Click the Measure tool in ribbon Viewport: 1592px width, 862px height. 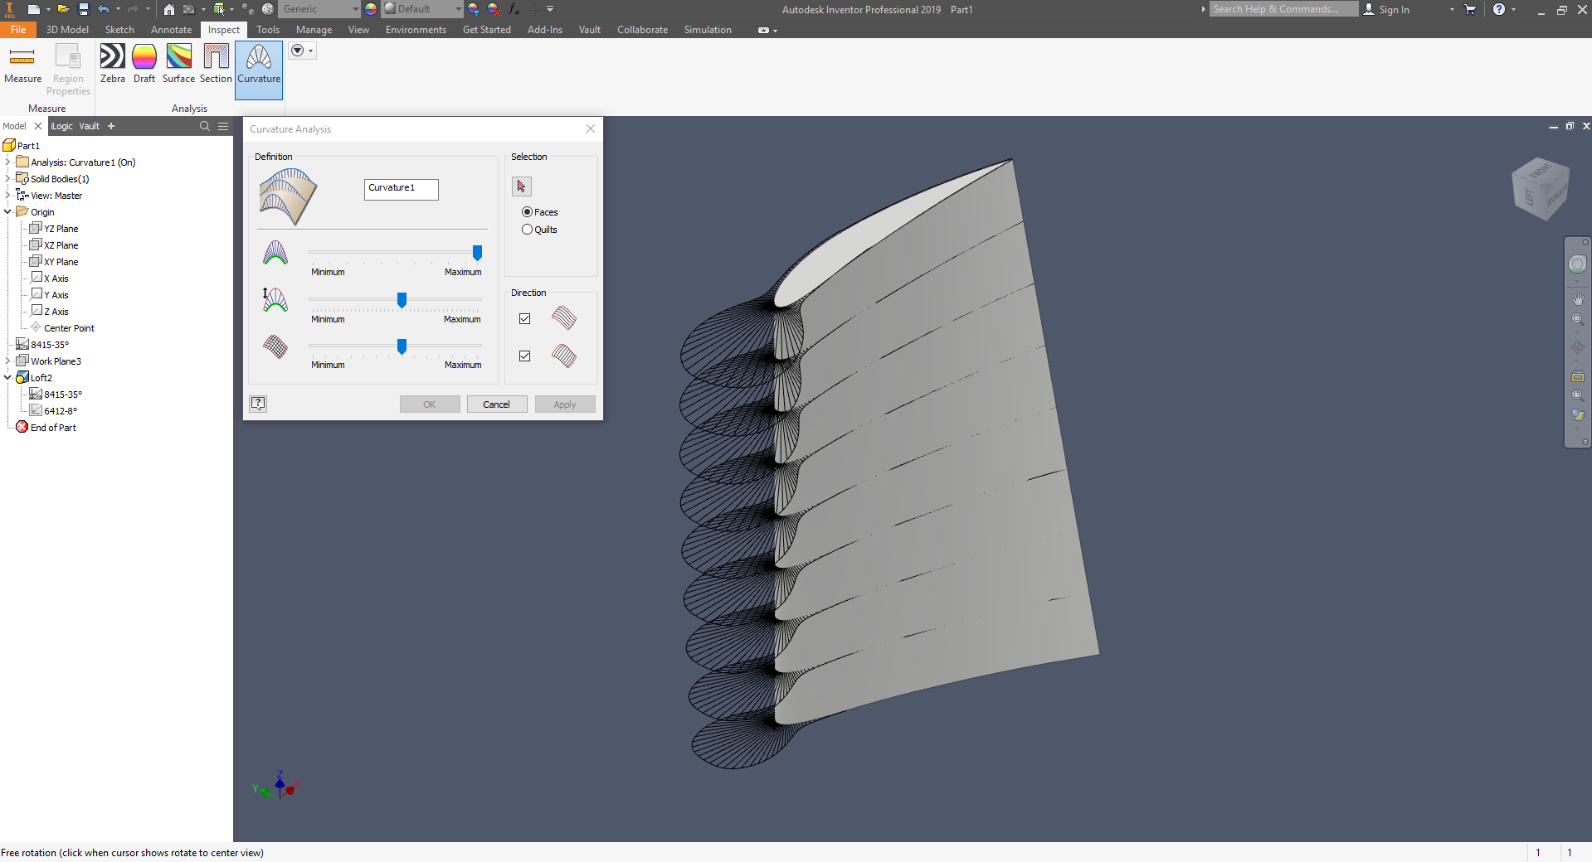(22, 64)
